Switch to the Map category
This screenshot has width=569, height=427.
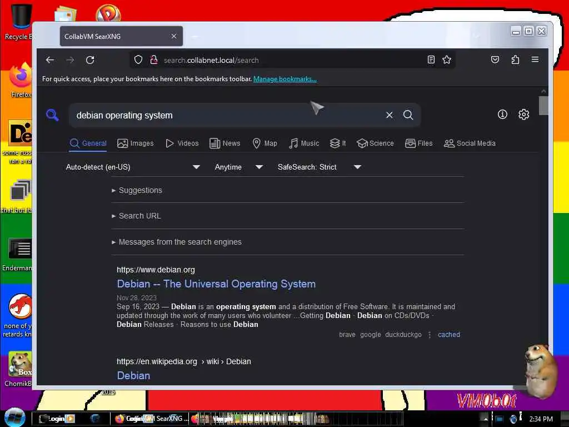(265, 143)
